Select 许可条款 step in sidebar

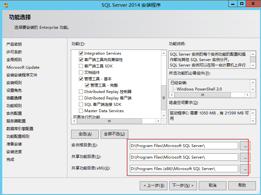point(14,52)
